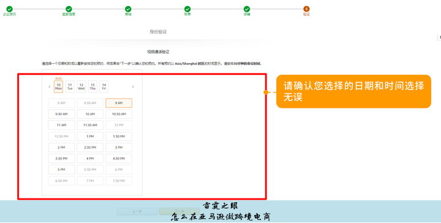The image size is (441, 223).
Task: Click the greyed 6 PM time slot
Action: click(x=119, y=170)
